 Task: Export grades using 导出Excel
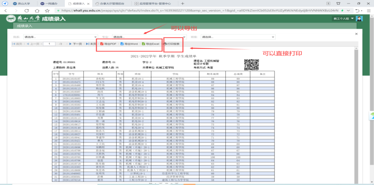click(x=151, y=44)
